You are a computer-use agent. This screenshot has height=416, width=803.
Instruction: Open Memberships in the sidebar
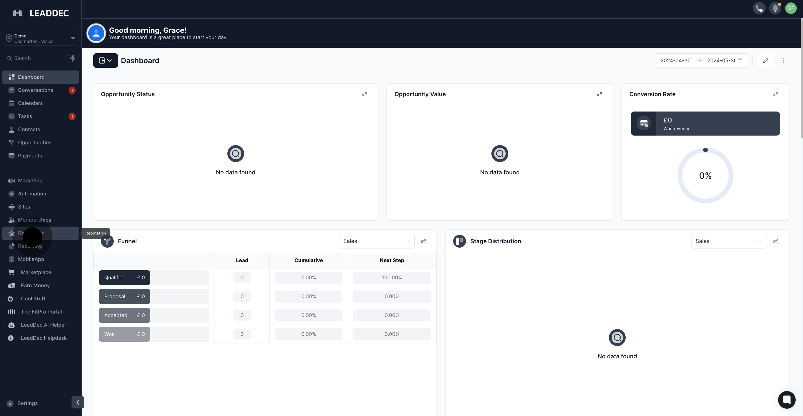[x=40, y=220]
